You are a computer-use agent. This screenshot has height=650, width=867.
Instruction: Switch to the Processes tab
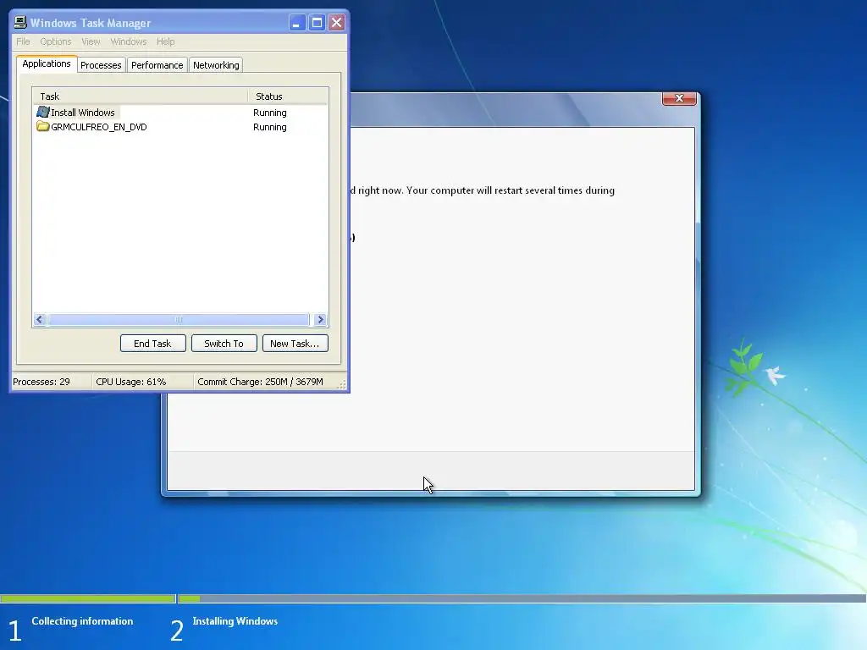101,65
